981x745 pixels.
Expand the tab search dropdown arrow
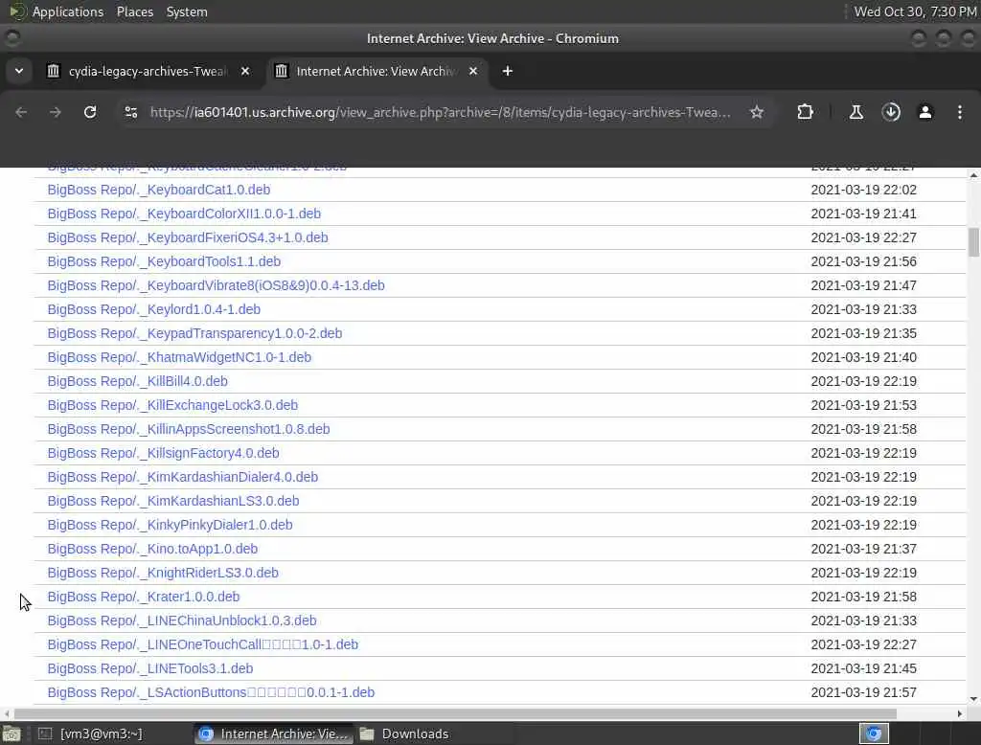click(19, 71)
